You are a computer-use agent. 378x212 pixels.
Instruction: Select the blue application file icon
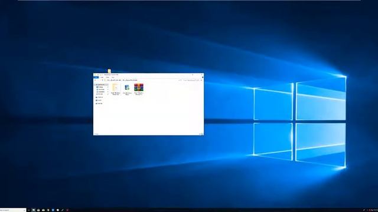(x=127, y=89)
